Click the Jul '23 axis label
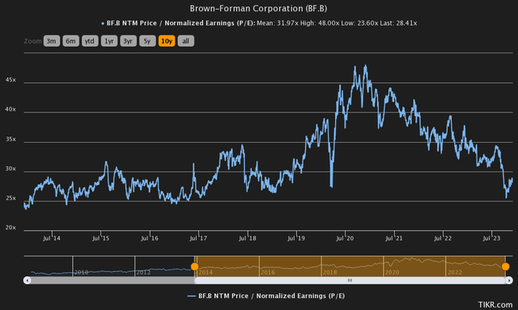This screenshot has width=518, height=310. (x=491, y=238)
